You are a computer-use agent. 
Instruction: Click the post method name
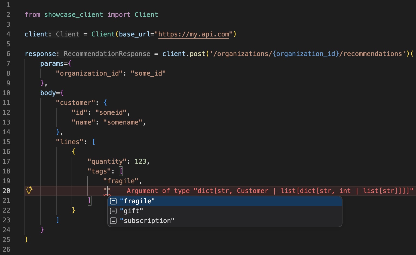click(x=197, y=54)
